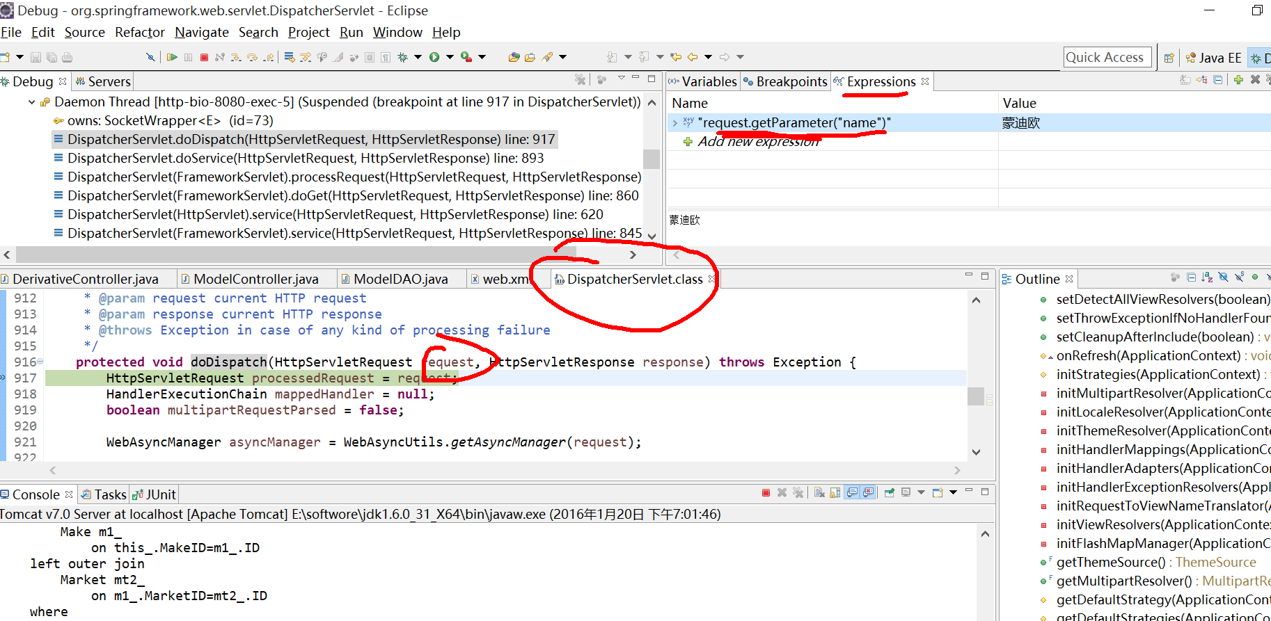This screenshot has height=621, width=1271.
Task: Click the Open Type icon in toolbar
Action: (x=514, y=57)
